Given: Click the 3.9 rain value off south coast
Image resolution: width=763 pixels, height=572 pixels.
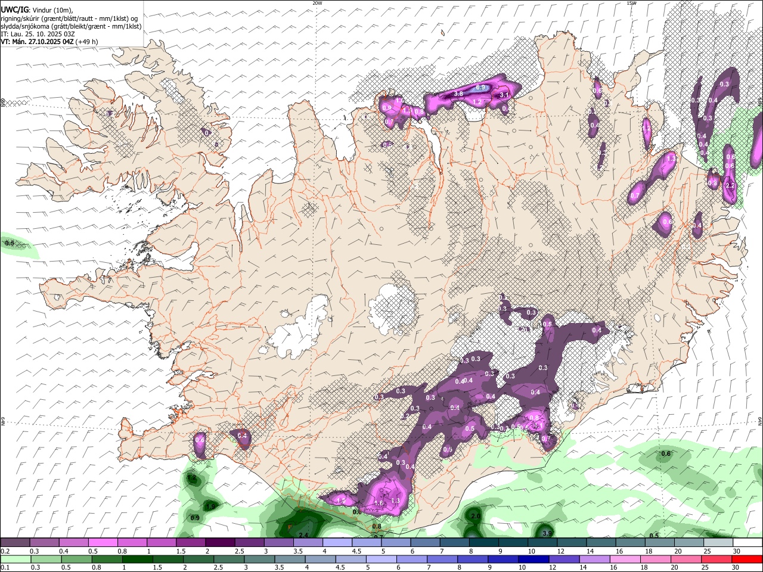Looking at the screenshot, I should (x=547, y=533).
